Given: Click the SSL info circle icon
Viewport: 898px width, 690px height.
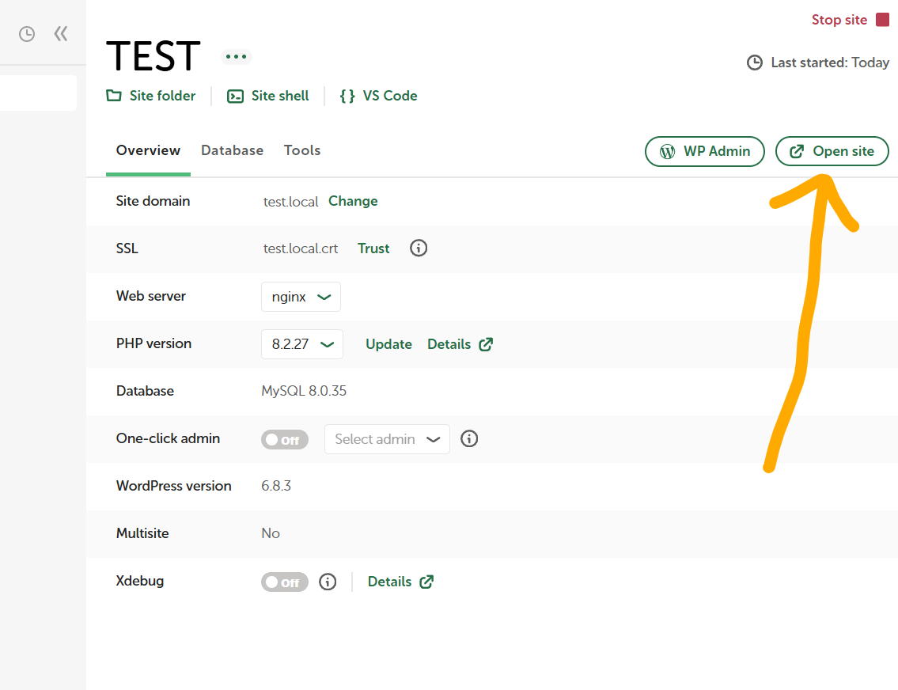Looking at the screenshot, I should [419, 248].
